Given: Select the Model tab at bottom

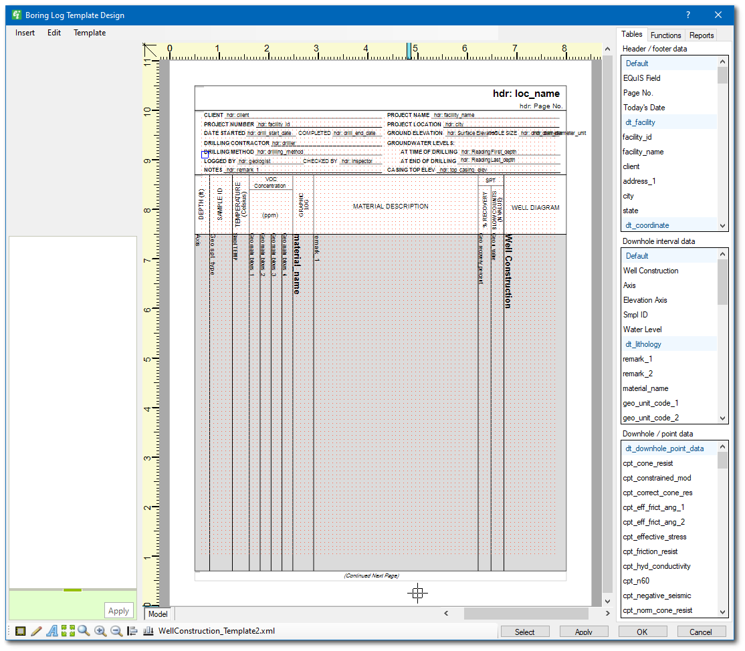Looking at the screenshot, I should coord(158,614).
